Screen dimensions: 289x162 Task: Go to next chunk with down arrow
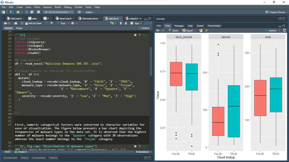126,23
